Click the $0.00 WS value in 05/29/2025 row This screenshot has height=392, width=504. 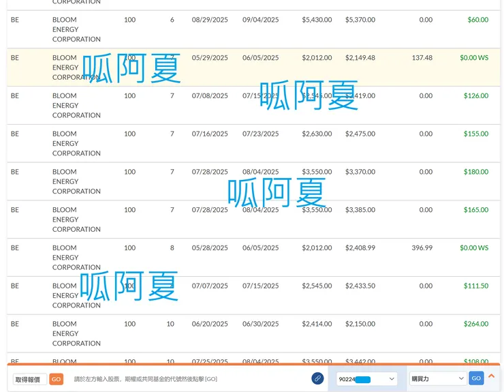474,58
